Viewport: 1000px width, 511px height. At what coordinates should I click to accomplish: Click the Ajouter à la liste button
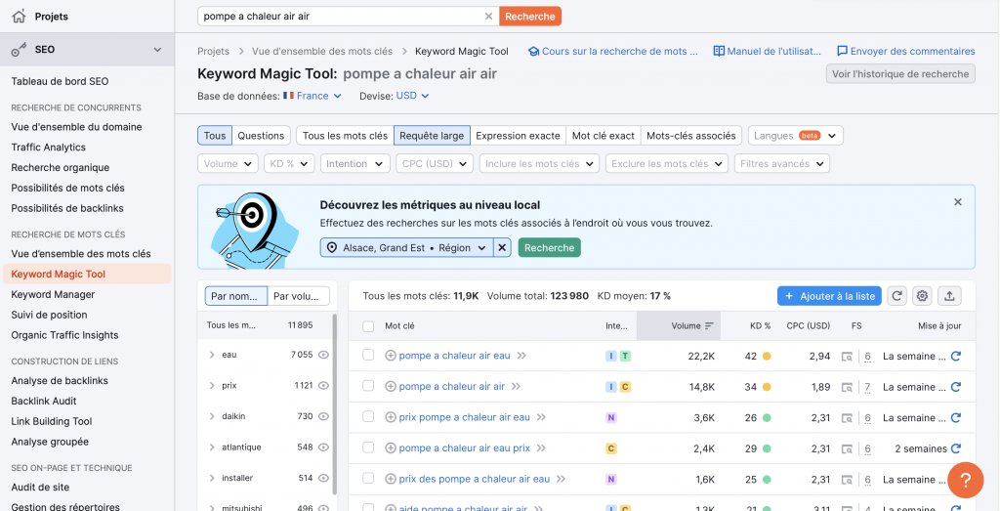point(829,296)
